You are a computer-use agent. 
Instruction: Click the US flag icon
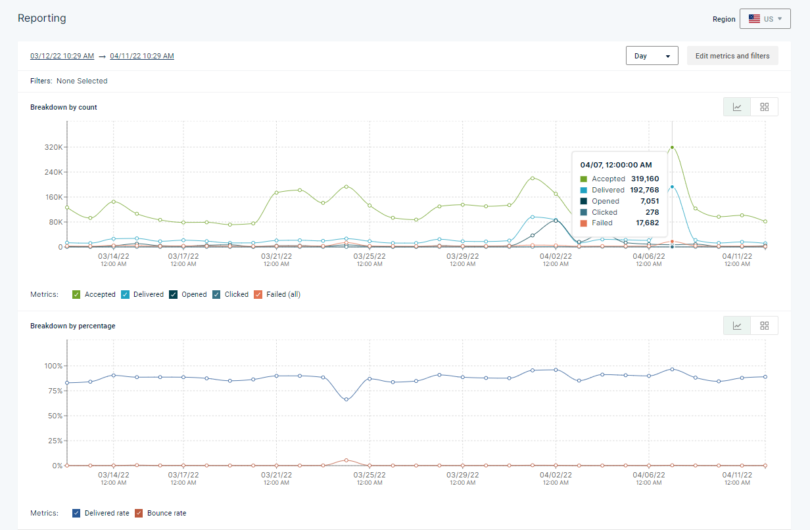[x=754, y=19]
